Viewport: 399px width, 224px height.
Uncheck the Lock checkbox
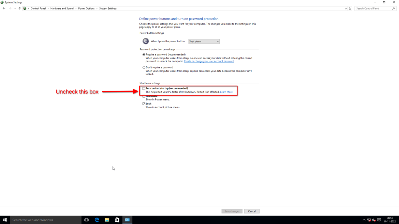point(144,104)
